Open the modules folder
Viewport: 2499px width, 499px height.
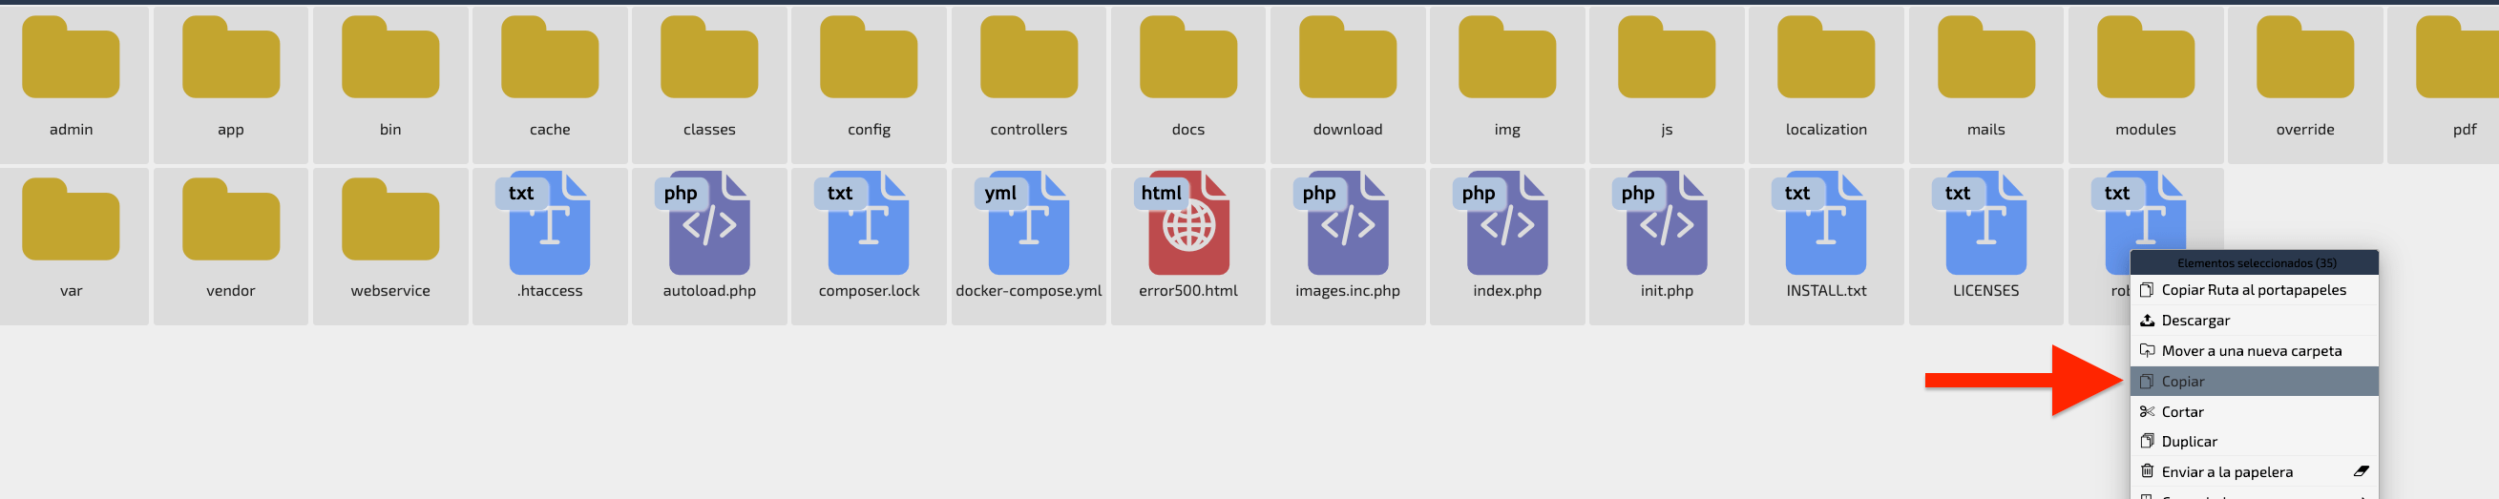pos(2145,83)
